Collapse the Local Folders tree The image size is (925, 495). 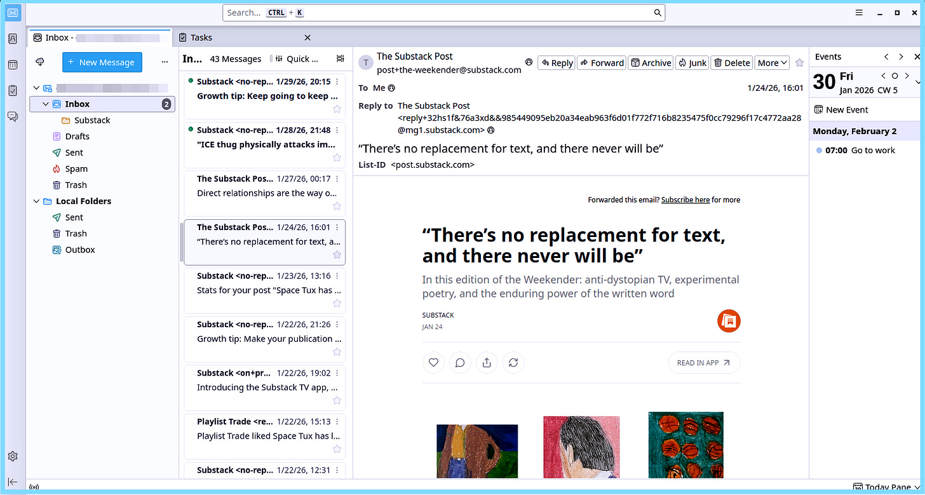[36, 201]
